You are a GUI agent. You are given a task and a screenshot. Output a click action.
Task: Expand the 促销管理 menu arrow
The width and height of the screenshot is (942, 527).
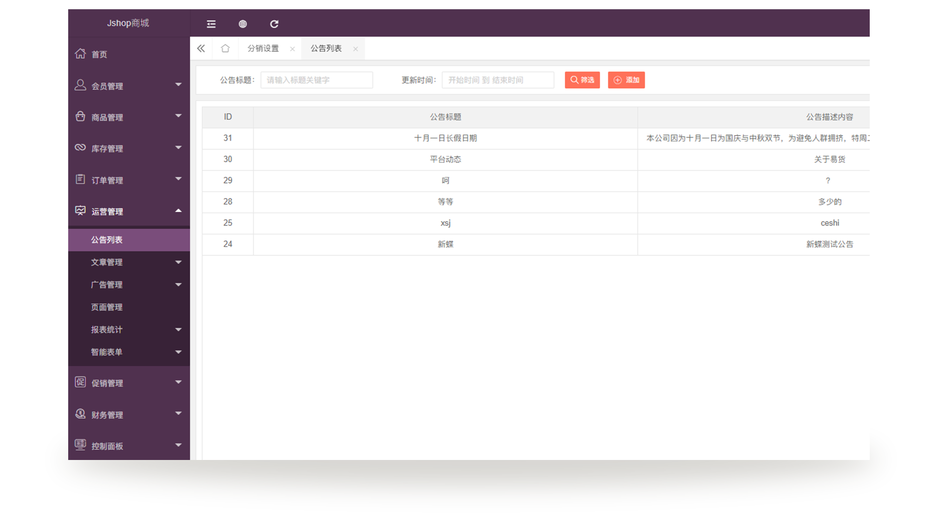(x=178, y=382)
